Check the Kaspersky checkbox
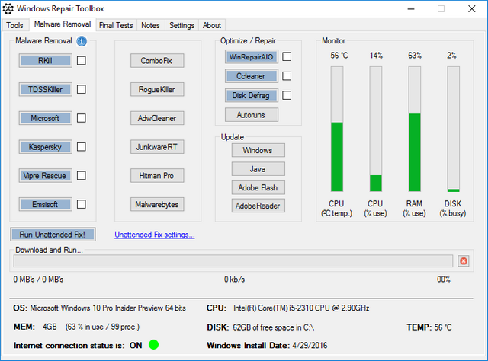 point(82,147)
